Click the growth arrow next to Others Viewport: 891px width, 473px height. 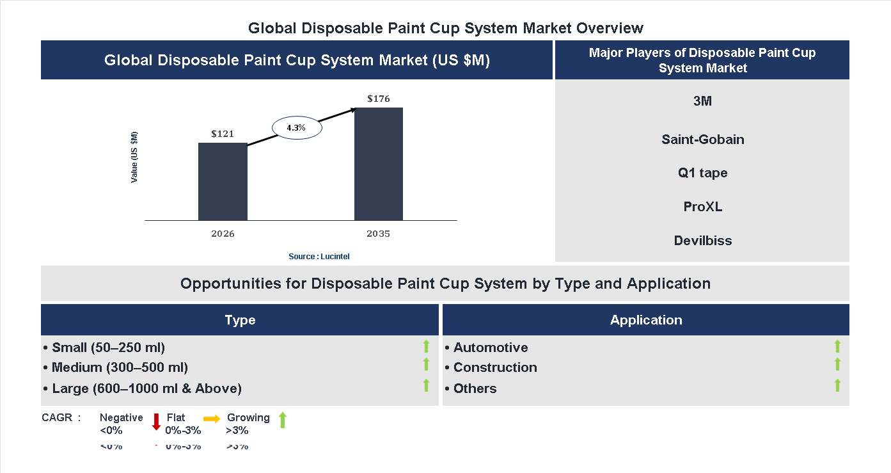pos(837,385)
